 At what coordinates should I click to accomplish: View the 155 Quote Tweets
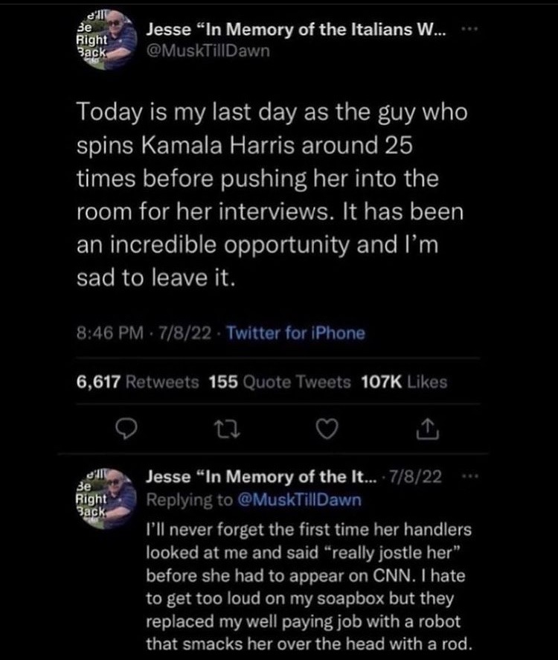(x=280, y=382)
